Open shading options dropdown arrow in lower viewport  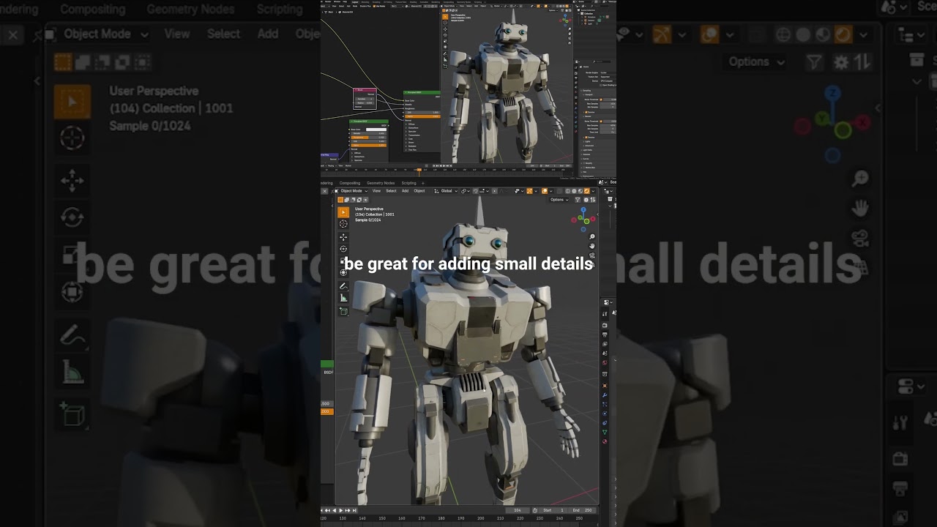593,191
